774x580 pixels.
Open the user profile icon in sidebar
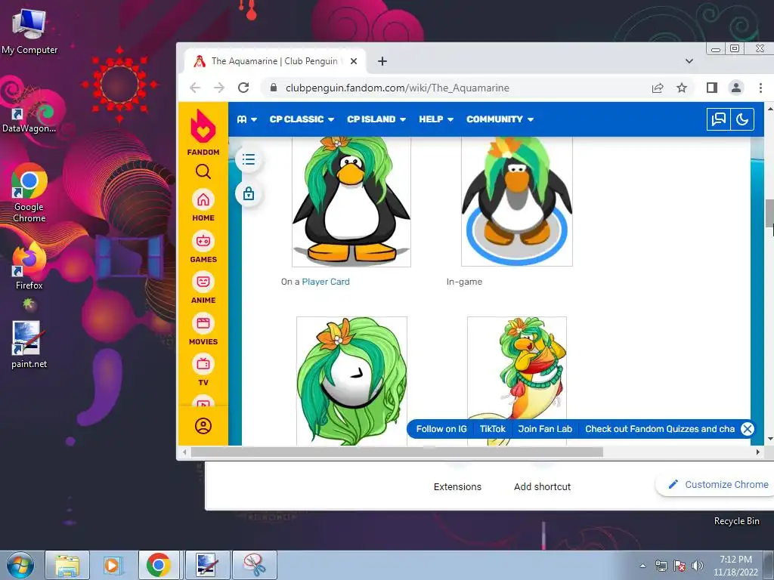click(x=203, y=426)
